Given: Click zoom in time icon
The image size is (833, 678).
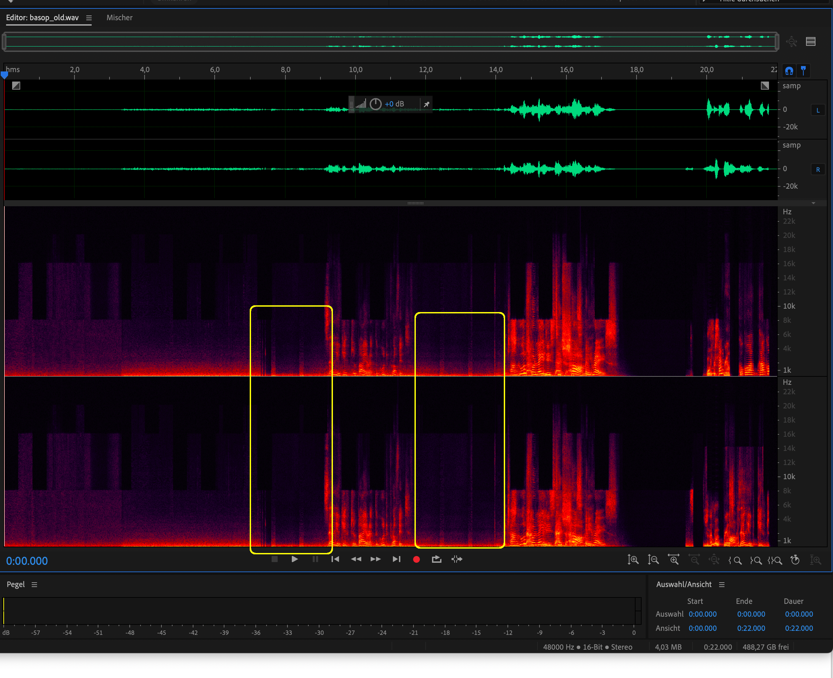Looking at the screenshot, I should [x=674, y=560].
